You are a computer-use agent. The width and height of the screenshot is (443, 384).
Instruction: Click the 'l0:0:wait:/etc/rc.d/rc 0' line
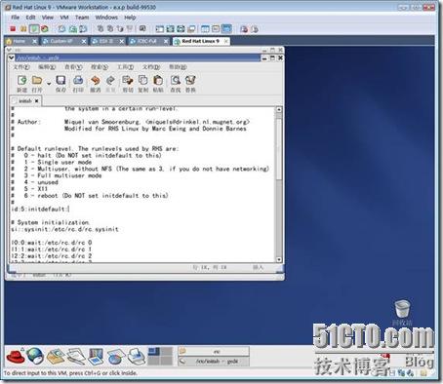52,243
